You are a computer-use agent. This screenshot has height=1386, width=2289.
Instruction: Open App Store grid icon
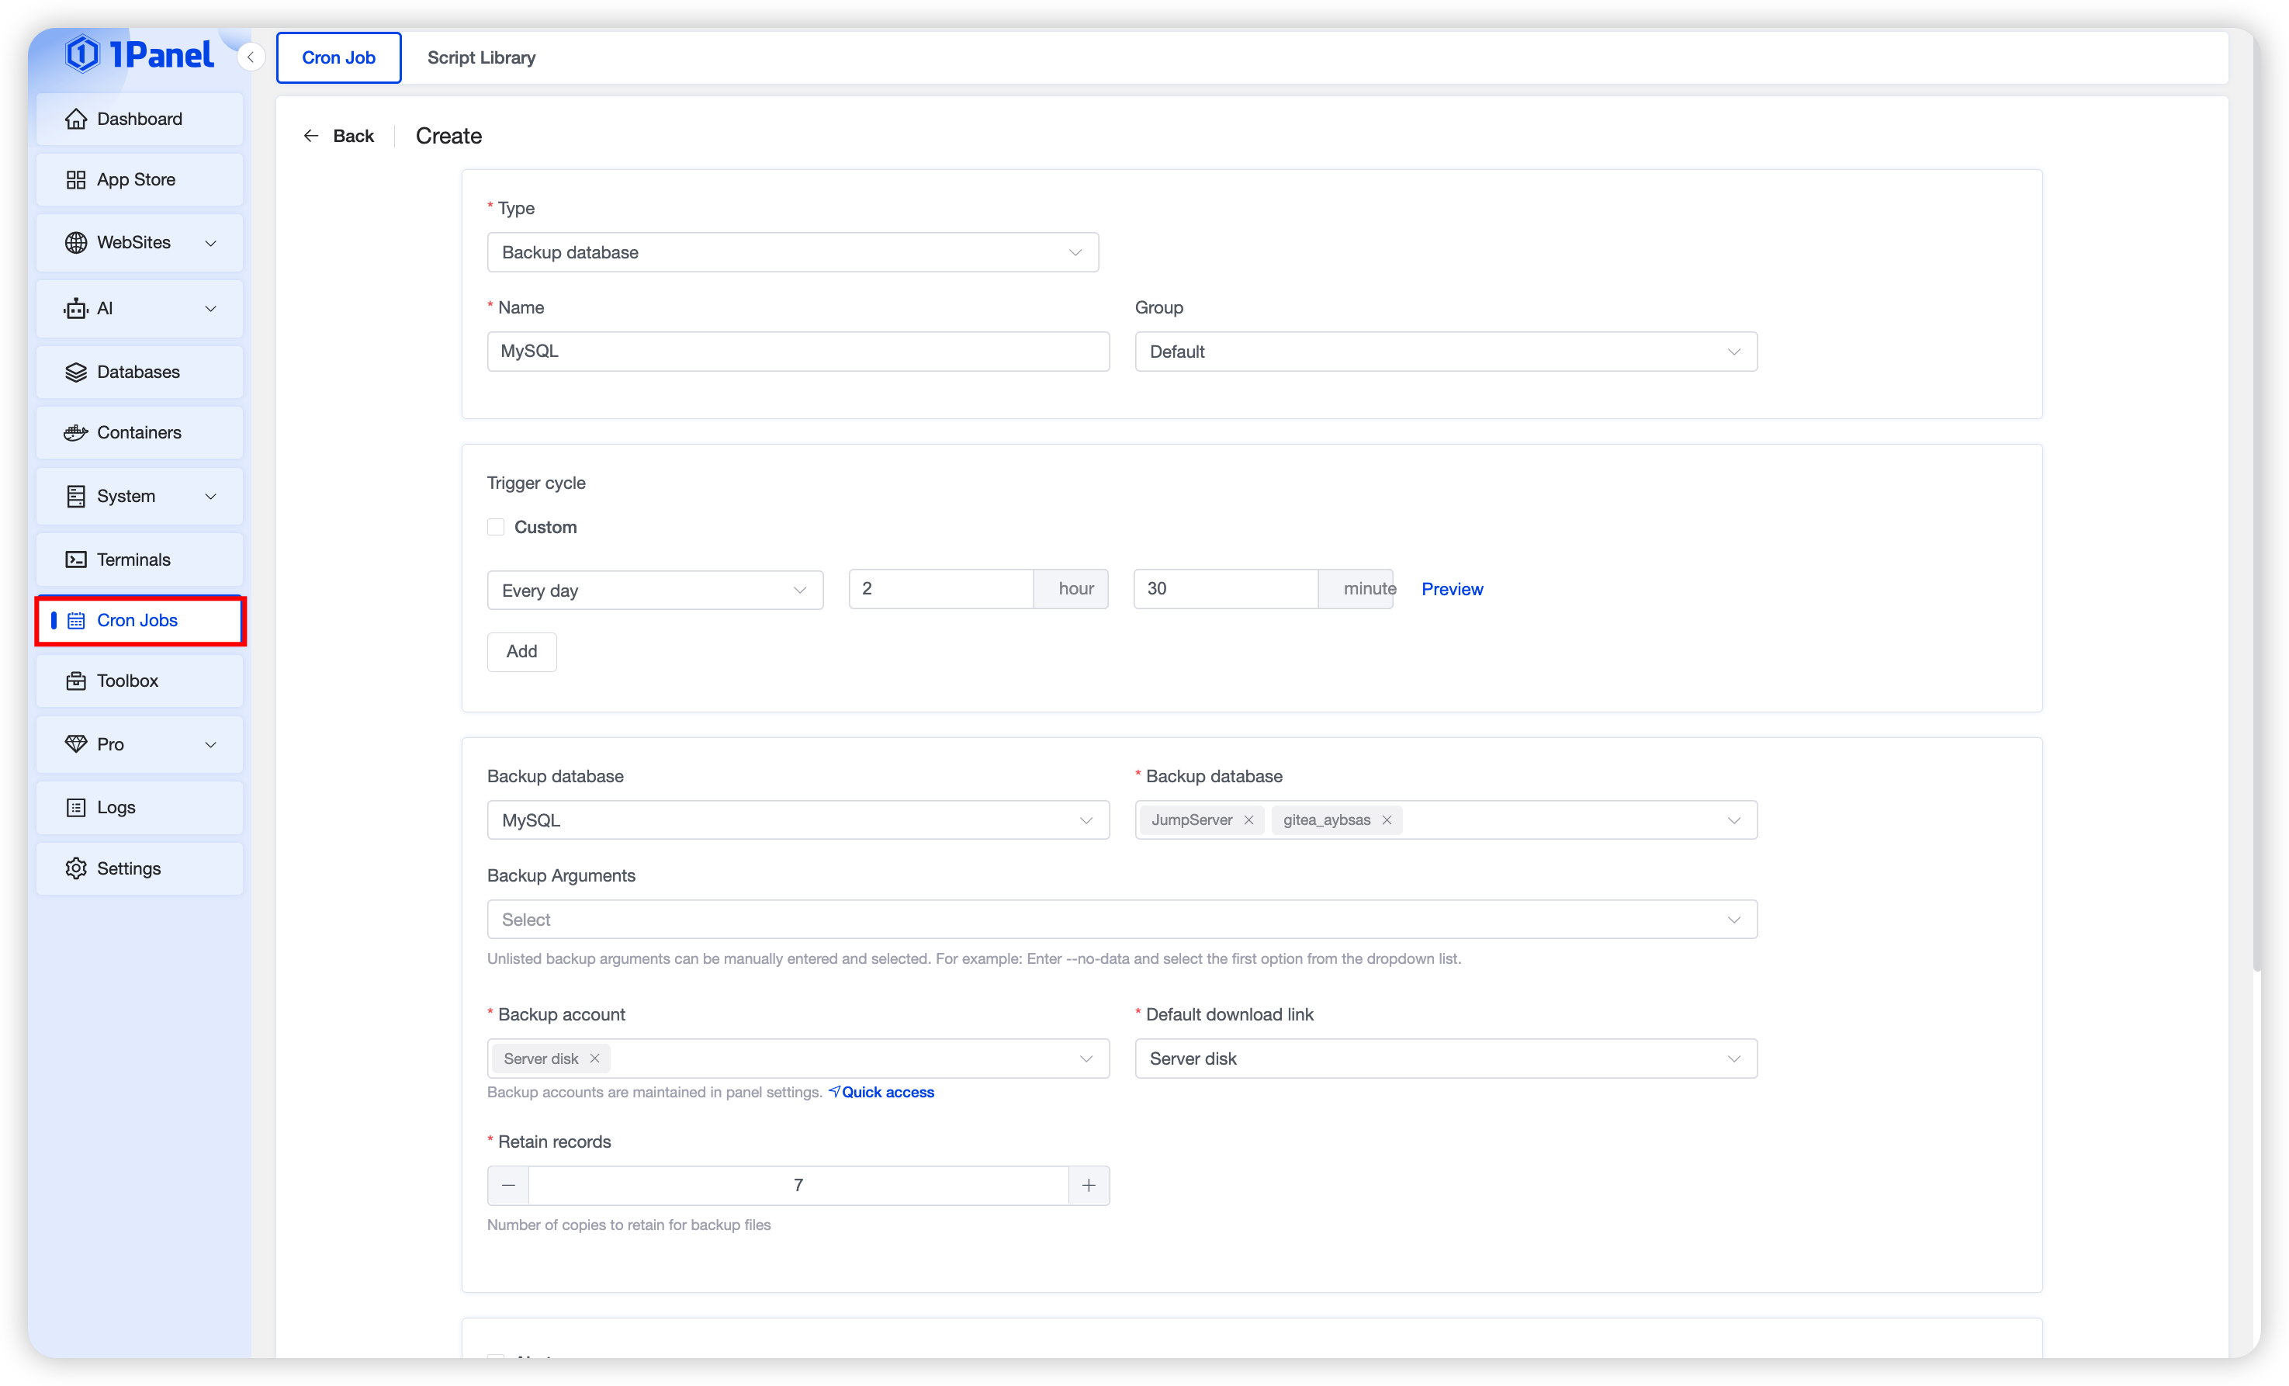(76, 179)
